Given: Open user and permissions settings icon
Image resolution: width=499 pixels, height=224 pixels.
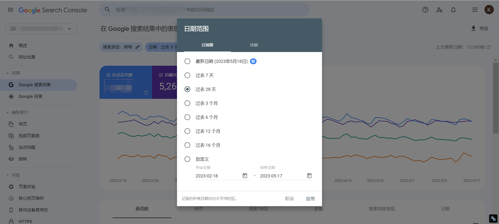Looking at the screenshot, I should [x=439, y=10].
